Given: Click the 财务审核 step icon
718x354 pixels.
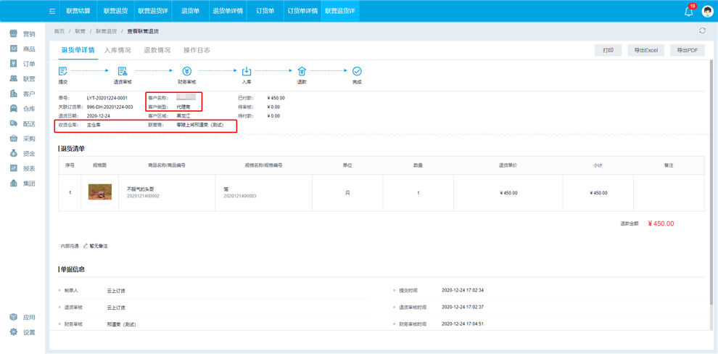Looking at the screenshot, I should pos(186,71).
